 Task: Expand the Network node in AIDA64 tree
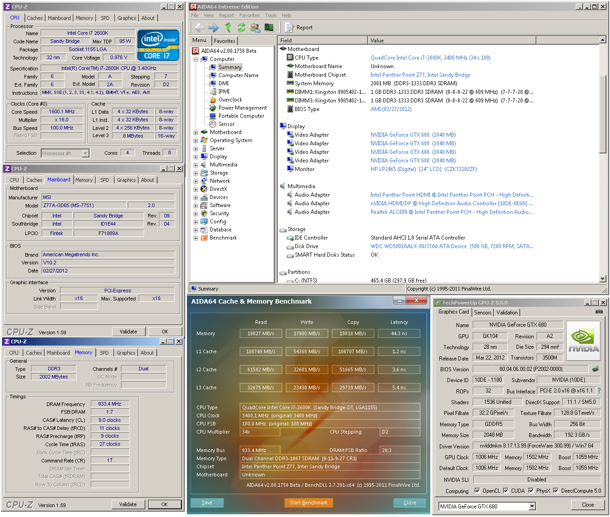(x=196, y=181)
